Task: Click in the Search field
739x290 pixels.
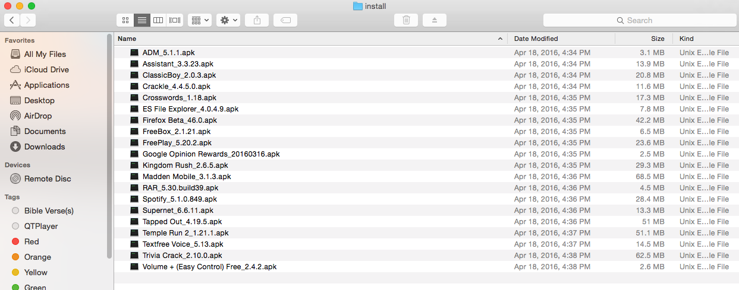Action: pos(639,20)
